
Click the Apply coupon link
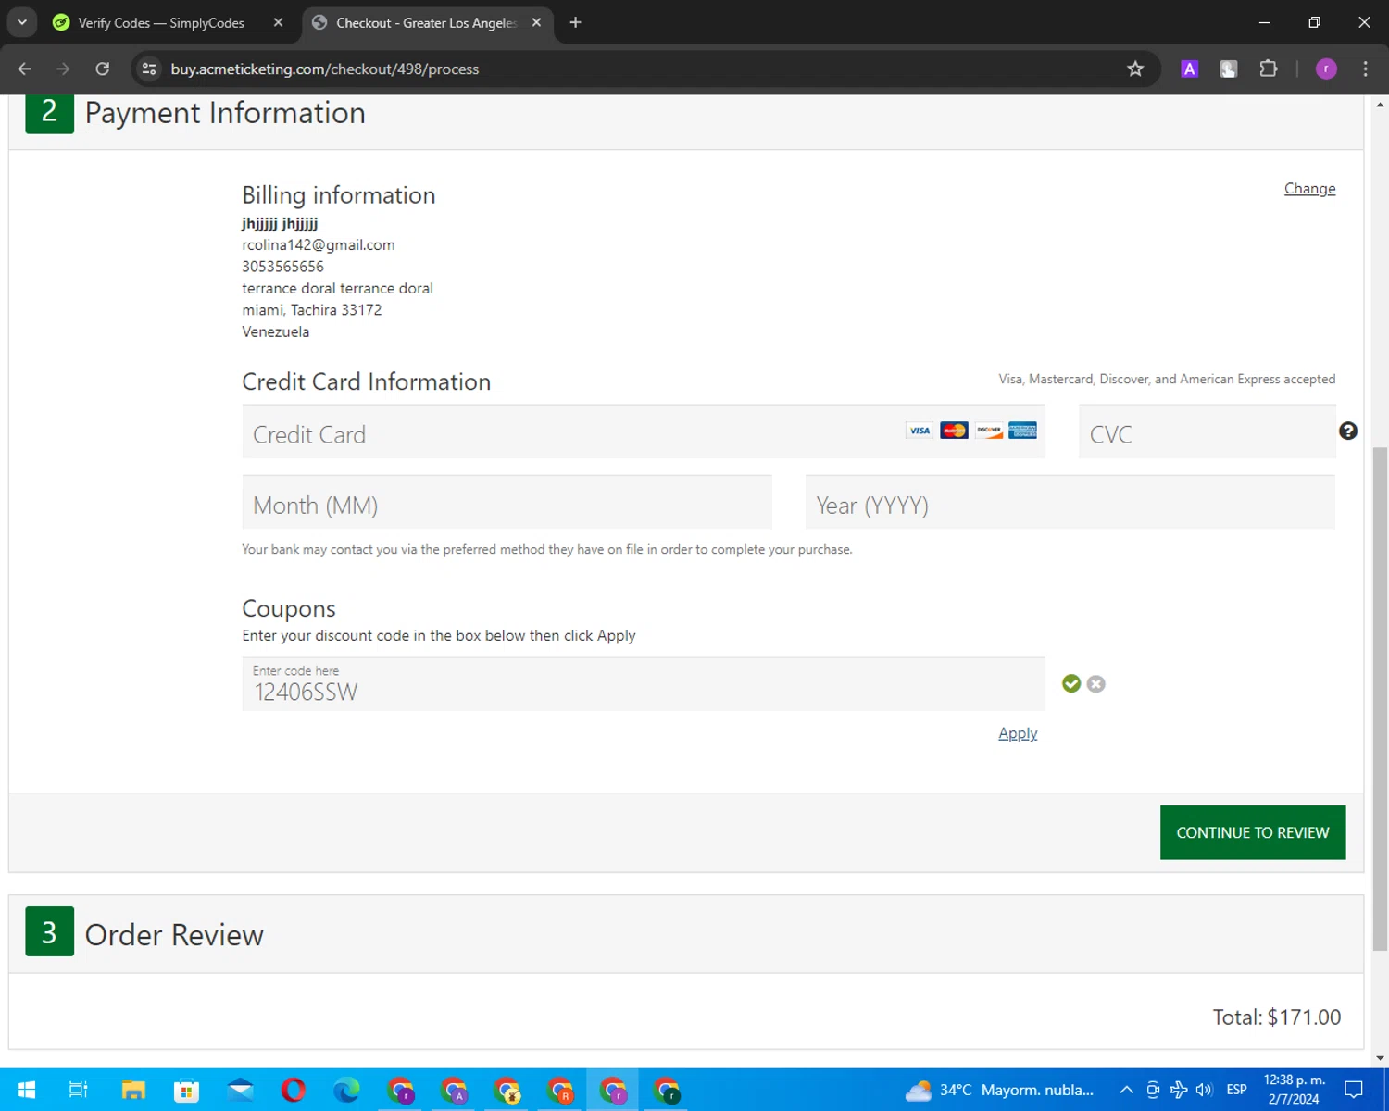click(1018, 733)
